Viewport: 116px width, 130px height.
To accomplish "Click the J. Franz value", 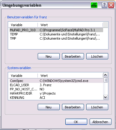I will (46, 85).
